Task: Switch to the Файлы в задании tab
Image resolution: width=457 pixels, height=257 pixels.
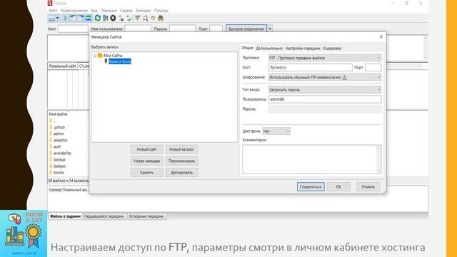Action: [x=65, y=216]
